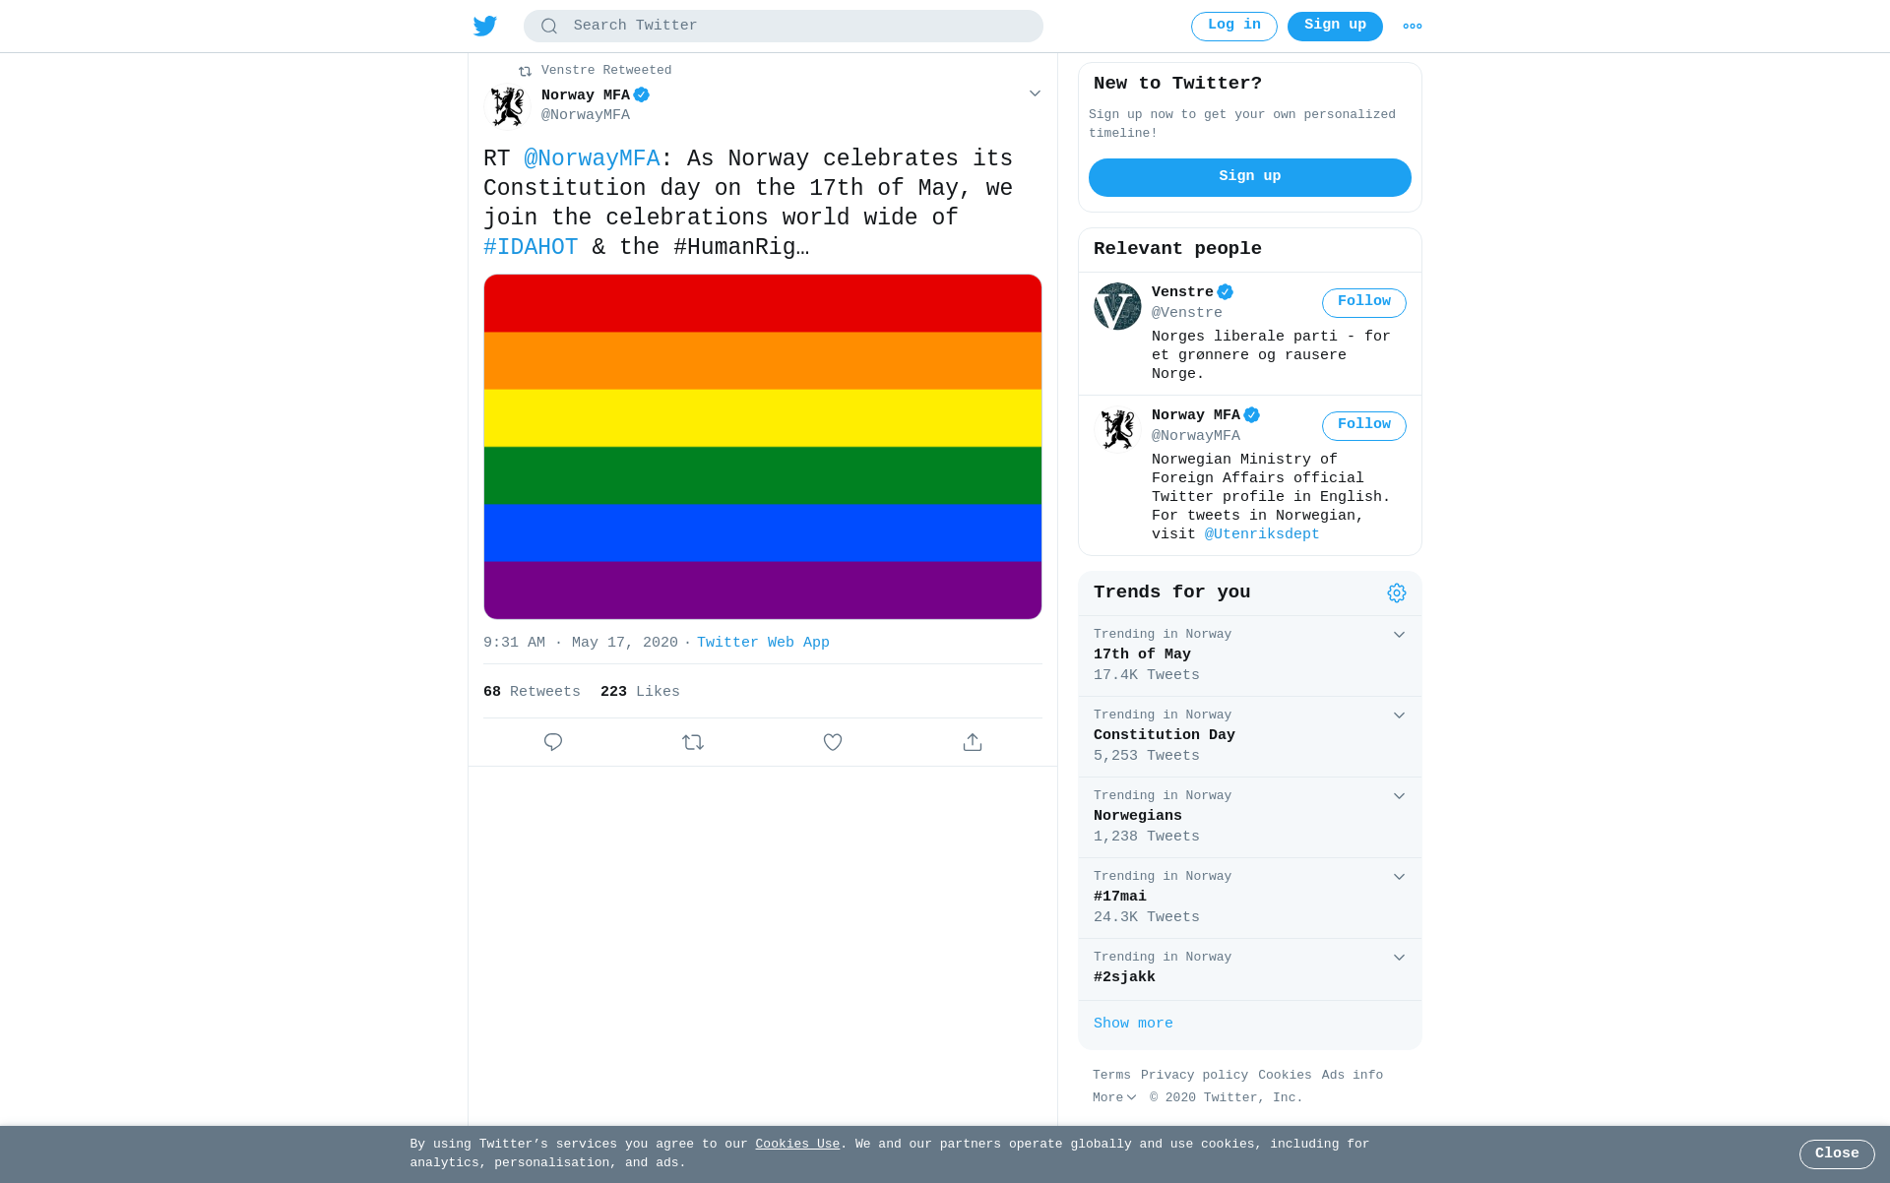Open the rainbow flag image

[x=763, y=447]
